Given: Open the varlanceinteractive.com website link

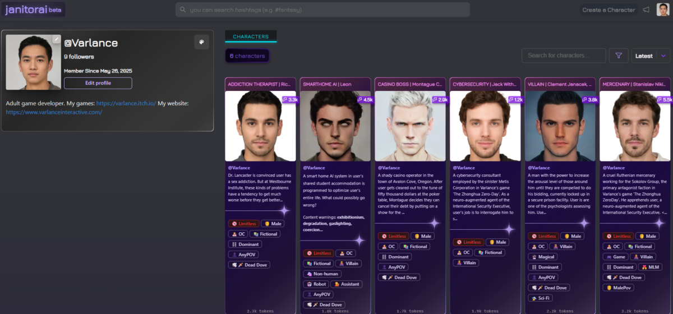Looking at the screenshot, I should (x=54, y=112).
